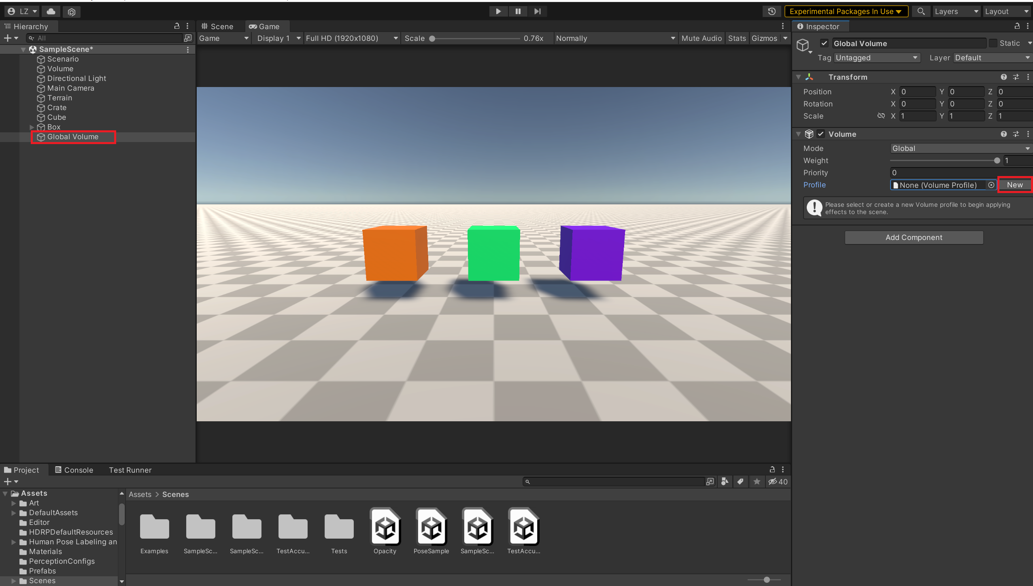Open the global search magnifier icon
The width and height of the screenshot is (1033, 586).
coord(921,11)
